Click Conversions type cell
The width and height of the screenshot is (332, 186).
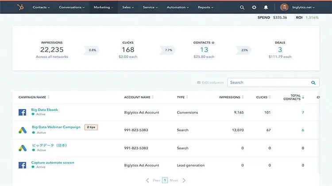(187, 112)
